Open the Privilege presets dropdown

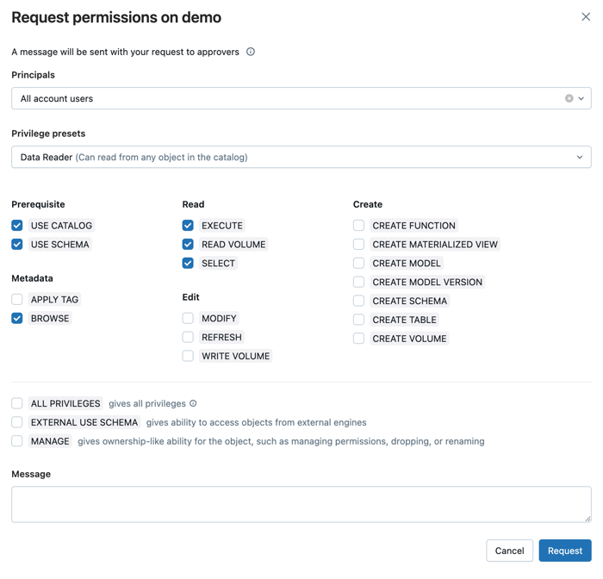[301, 157]
